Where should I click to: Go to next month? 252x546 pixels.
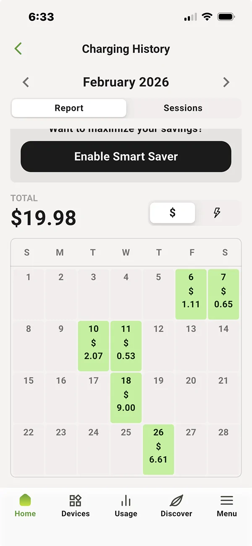coord(226,82)
